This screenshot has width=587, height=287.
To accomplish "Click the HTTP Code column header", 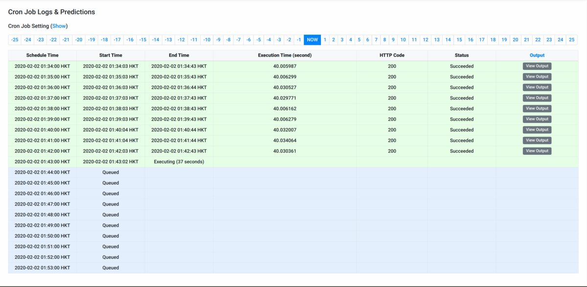I will tap(392, 56).
